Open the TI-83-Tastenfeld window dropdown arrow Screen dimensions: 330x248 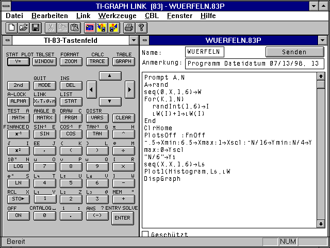(134, 40)
